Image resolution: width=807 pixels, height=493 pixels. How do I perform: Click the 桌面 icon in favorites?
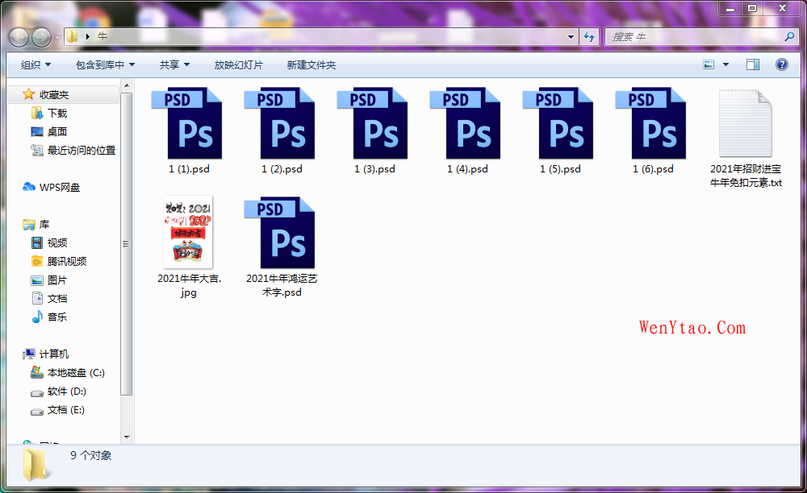tap(37, 132)
